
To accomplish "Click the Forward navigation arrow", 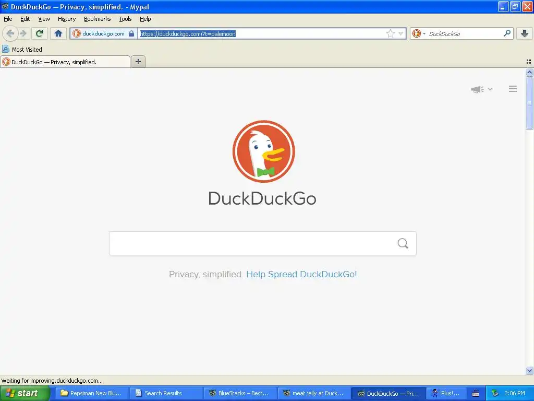I will coord(23,33).
